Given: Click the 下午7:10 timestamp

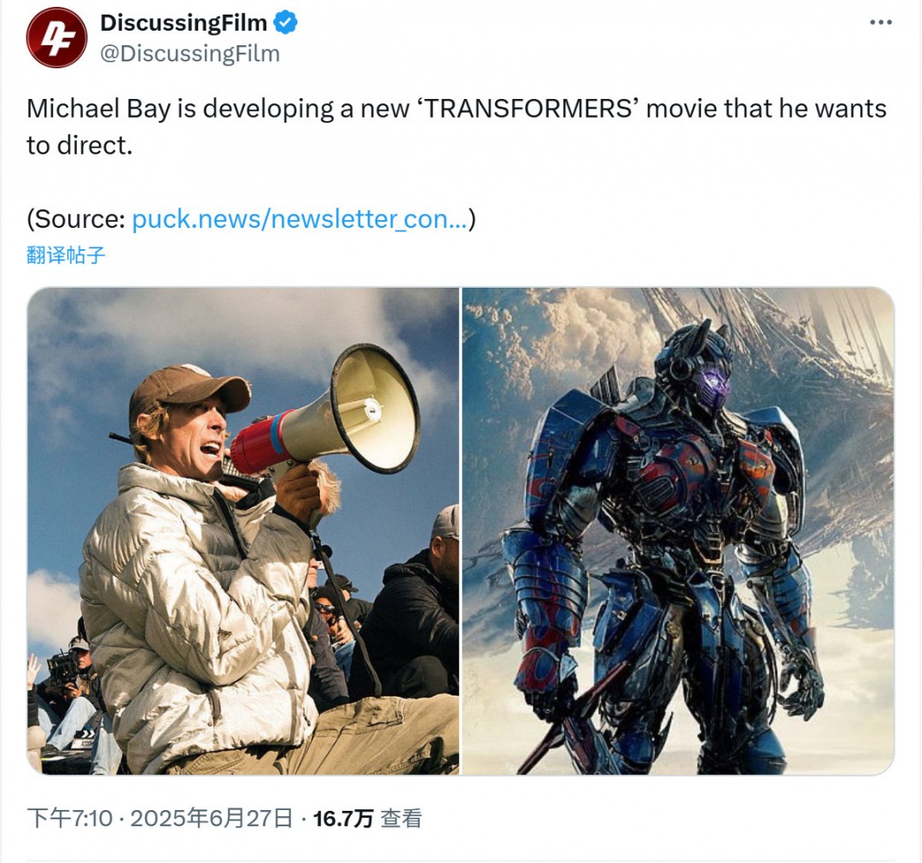Looking at the screenshot, I should pyautogui.click(x=69, y=819).
